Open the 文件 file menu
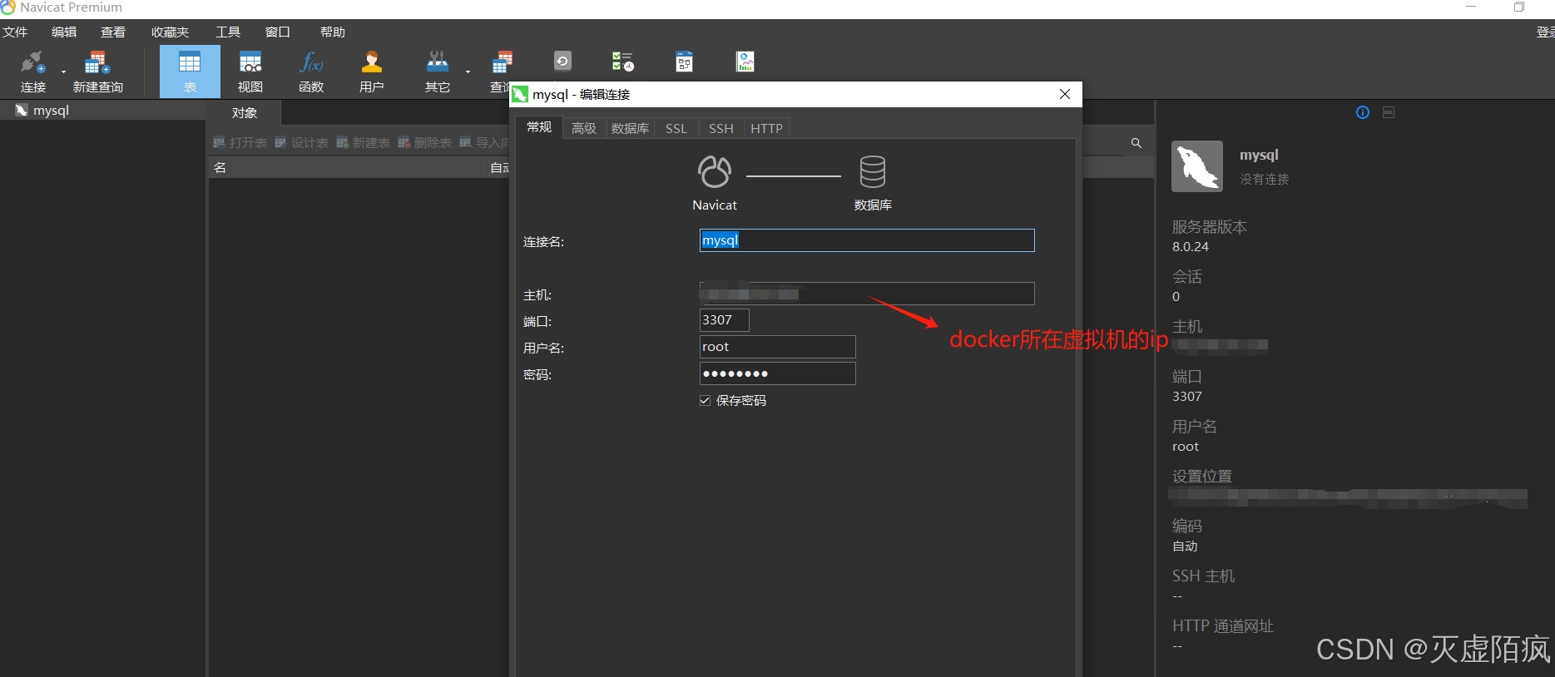 point(15,32)
